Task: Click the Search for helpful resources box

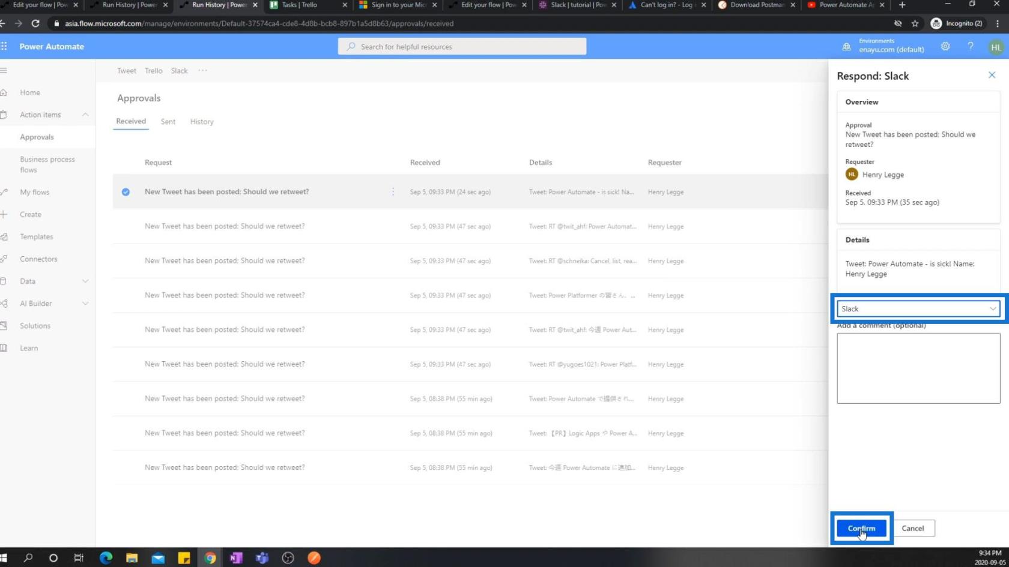Action: (x=462, y=46)
